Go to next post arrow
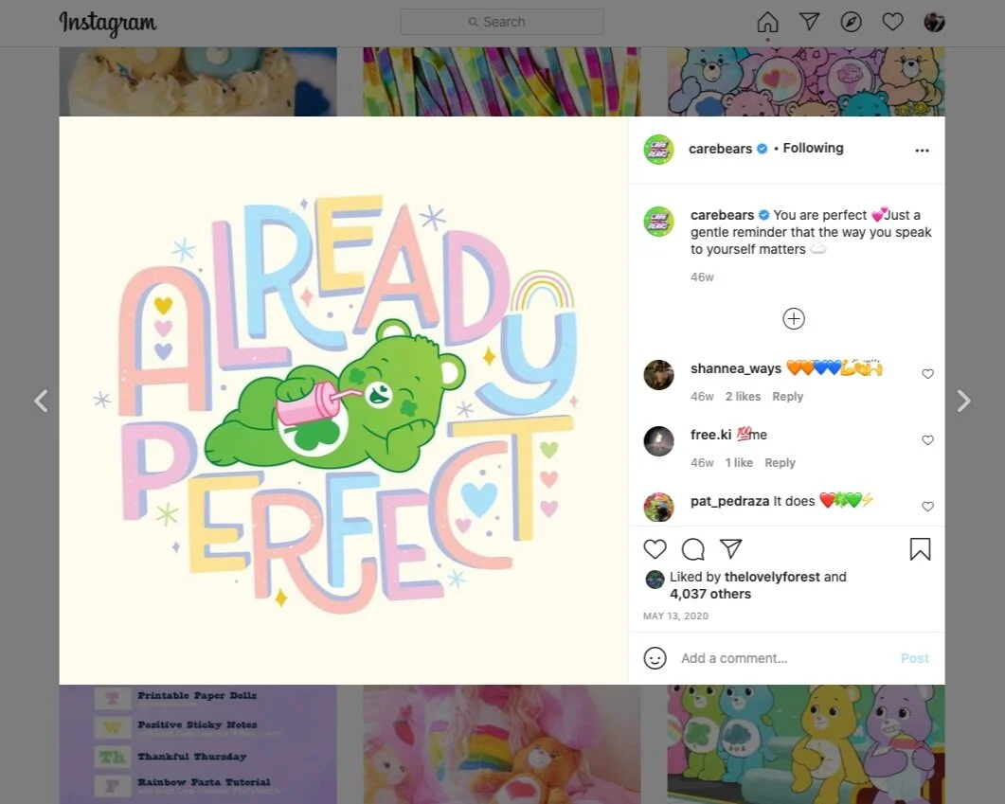The image size is (1005, 804). coord(963,401)
